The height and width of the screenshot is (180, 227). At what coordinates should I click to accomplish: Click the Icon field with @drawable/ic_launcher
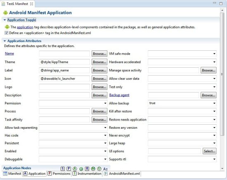click(x=64, y=78)
